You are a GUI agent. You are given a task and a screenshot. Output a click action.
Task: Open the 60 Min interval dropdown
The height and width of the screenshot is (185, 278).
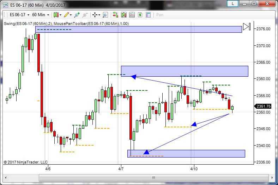(x=41, y=15)
